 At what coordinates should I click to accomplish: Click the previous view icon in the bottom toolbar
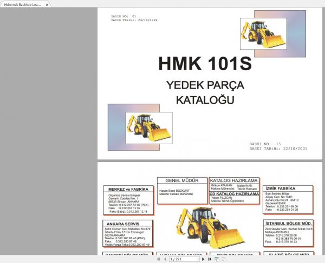217,259
